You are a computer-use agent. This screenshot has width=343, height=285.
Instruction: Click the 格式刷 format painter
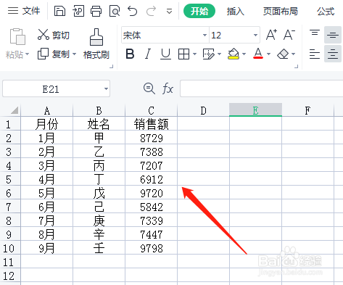[96, 44]
